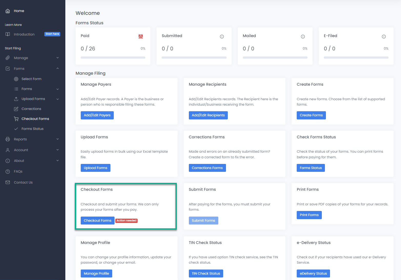Viewport: 401px width, 280px height.
Task: Click the Paid progress bar
Action: tap(113, 58)
